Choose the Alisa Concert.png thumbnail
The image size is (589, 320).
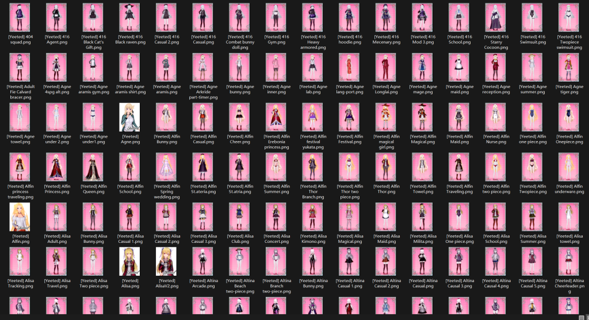tap(276, 217)
